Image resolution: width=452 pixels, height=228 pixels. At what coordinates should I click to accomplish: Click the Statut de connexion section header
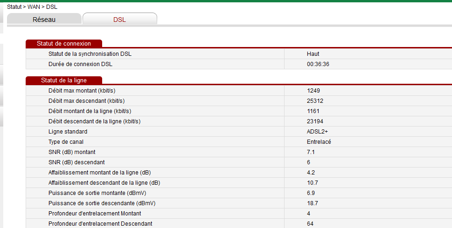pos(63,43)
